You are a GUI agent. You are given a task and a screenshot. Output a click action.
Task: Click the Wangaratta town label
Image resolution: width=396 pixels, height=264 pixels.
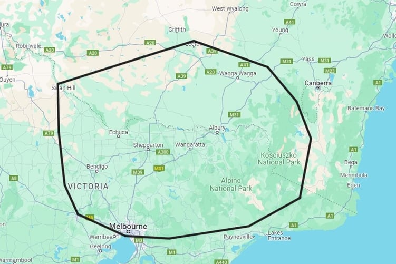coord(190,145)
